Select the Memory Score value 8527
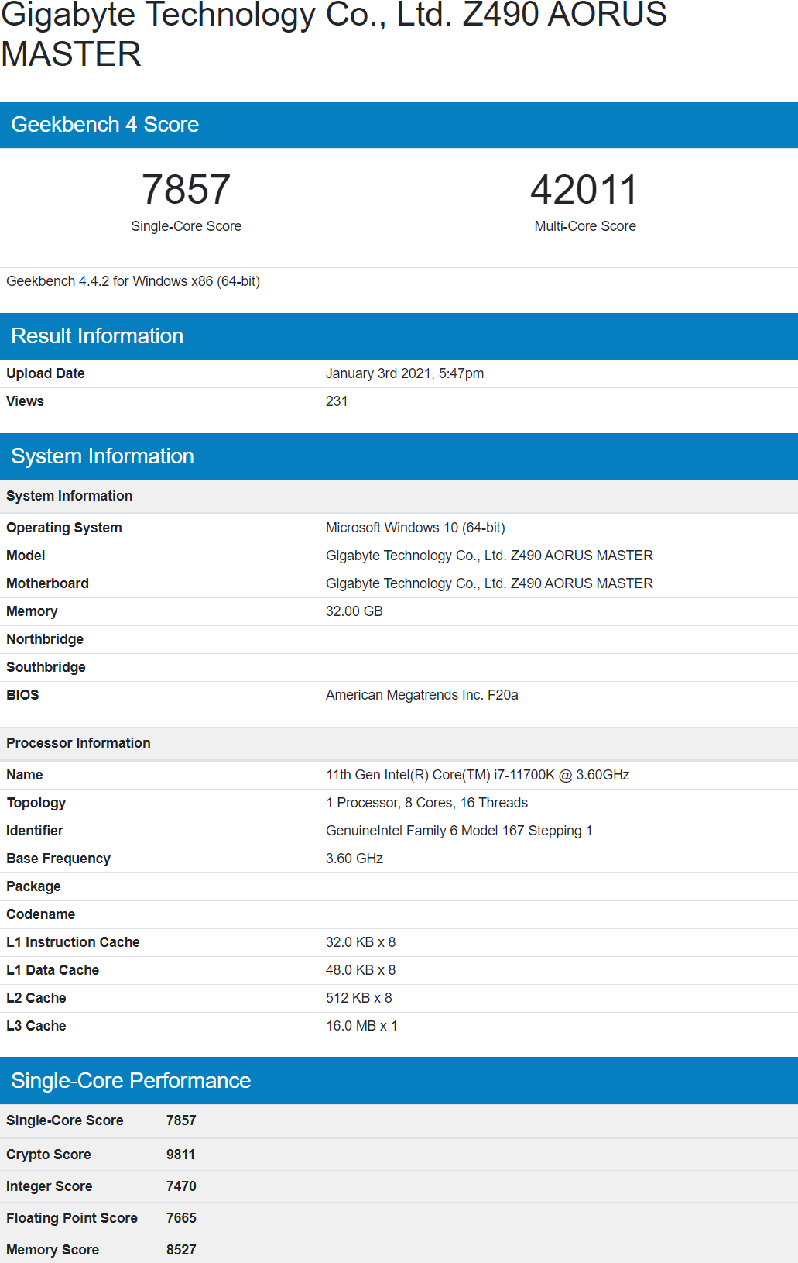Image resolution: width=798 pixels, height=1263 pixels. coord(181,1250)
